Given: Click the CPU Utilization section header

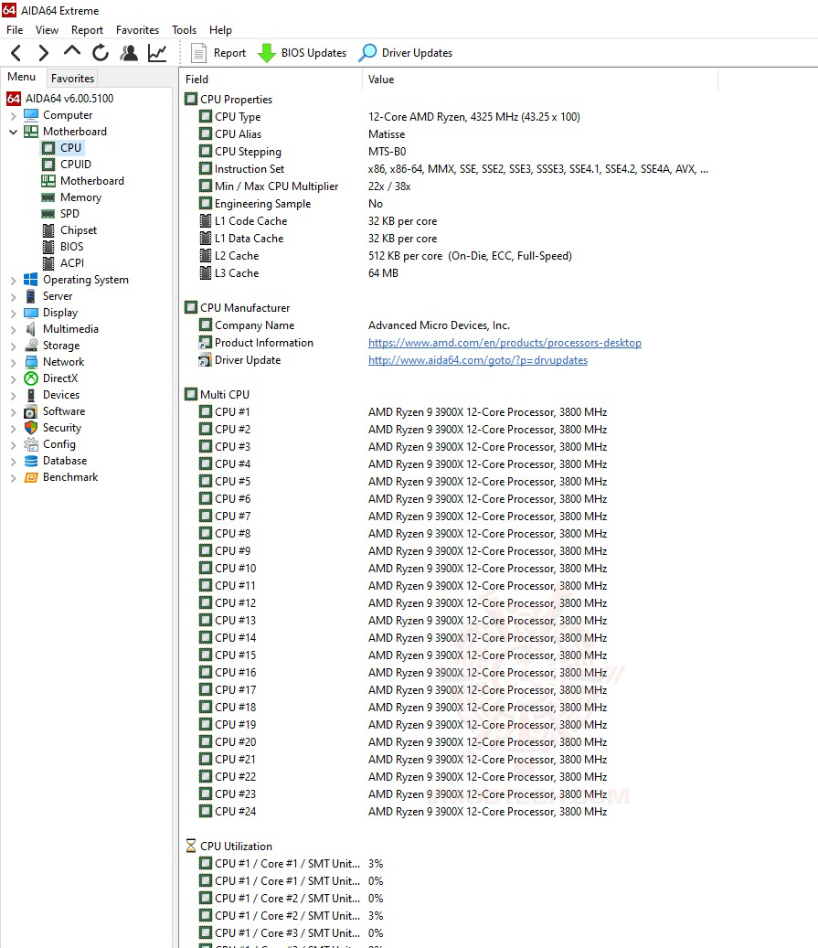Looking at the screenshot, I should click(x=228, y=847).
